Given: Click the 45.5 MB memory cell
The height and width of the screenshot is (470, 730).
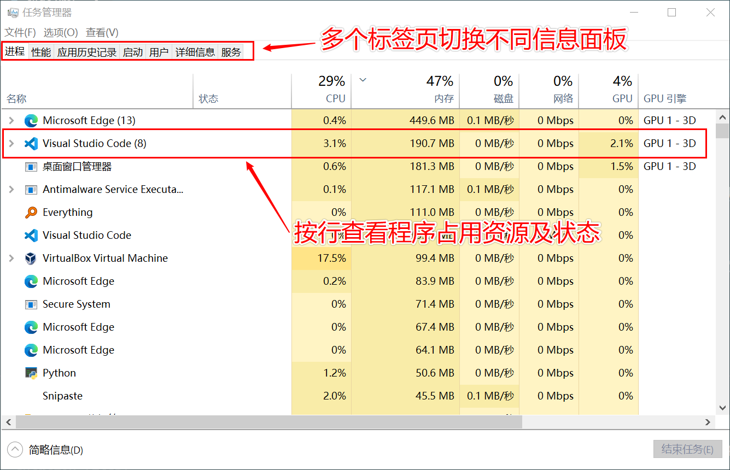Looking at the screenshot, I should point(406,396).
